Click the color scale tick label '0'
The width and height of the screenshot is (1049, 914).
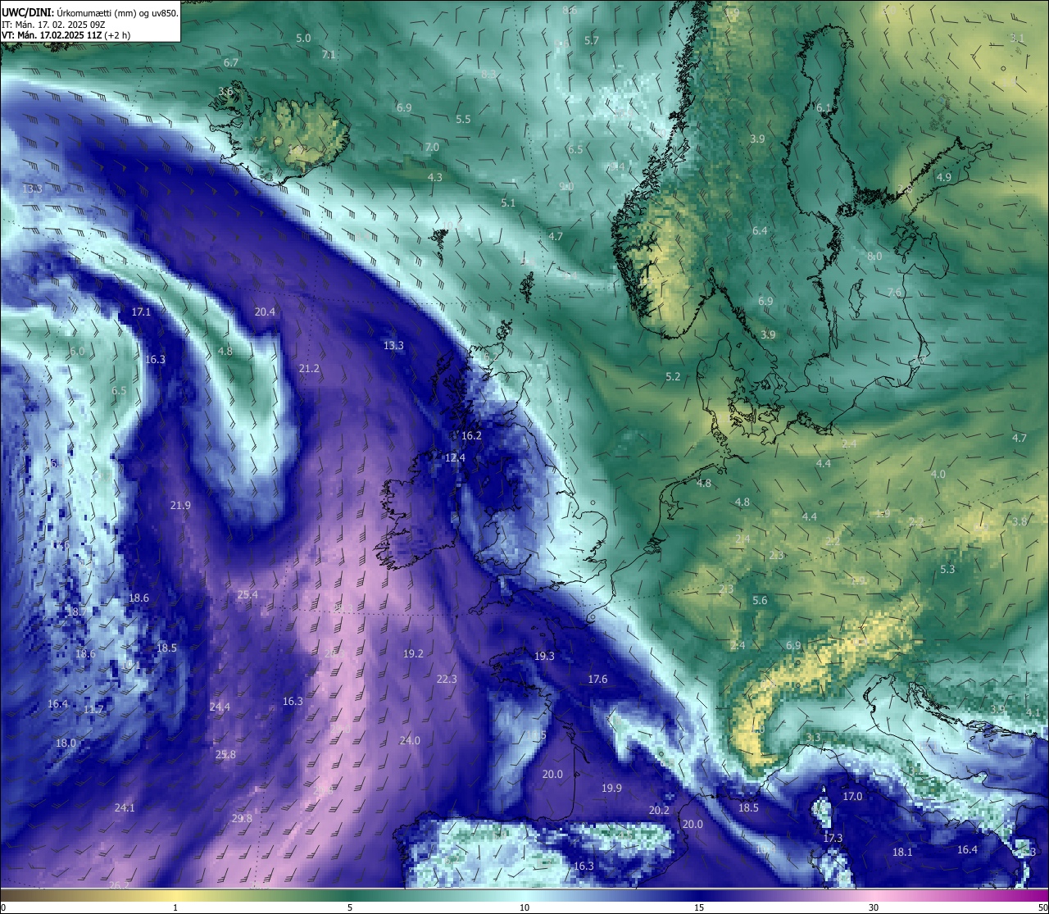click(x=2, y=907)
